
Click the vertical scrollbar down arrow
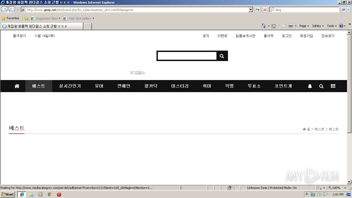click(349, 182)
